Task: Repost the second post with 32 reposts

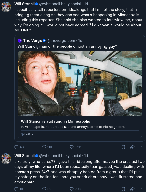Action: [47, 189]
